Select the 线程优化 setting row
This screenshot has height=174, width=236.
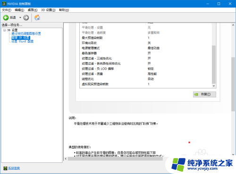[146, 79]
